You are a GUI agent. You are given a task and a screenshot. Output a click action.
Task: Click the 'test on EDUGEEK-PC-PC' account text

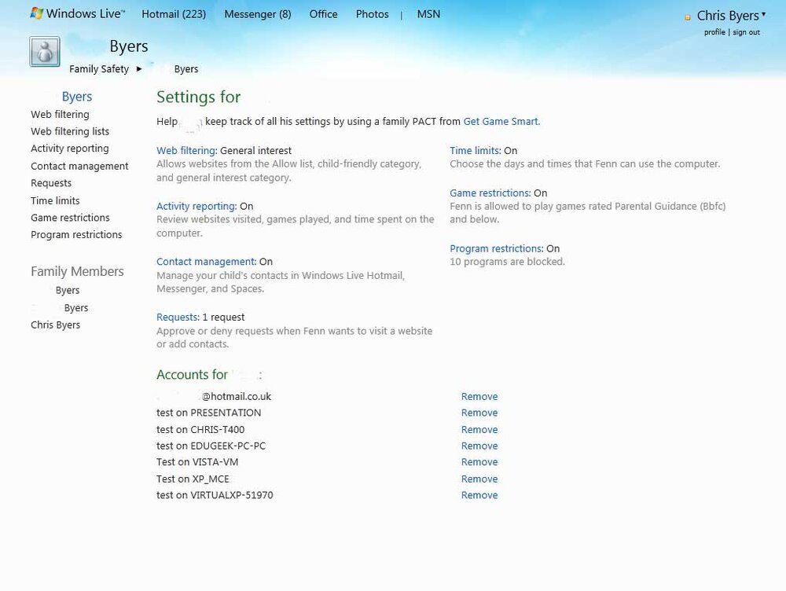211,446
